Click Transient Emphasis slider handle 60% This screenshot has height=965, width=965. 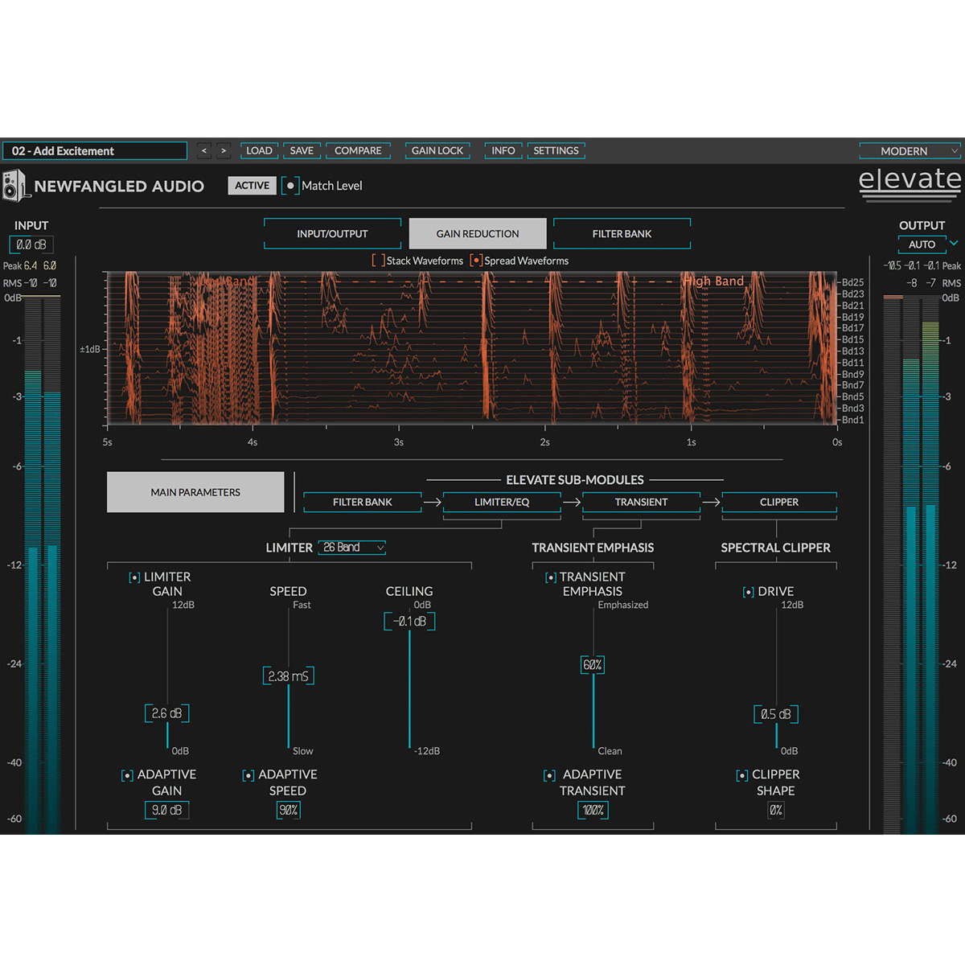(x=593, y=665)
